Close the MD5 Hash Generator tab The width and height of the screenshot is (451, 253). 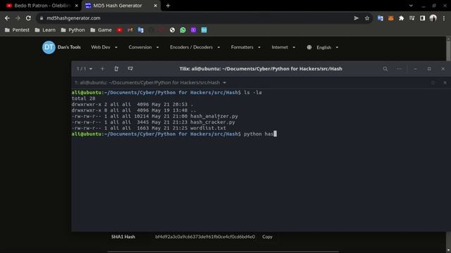155,6
